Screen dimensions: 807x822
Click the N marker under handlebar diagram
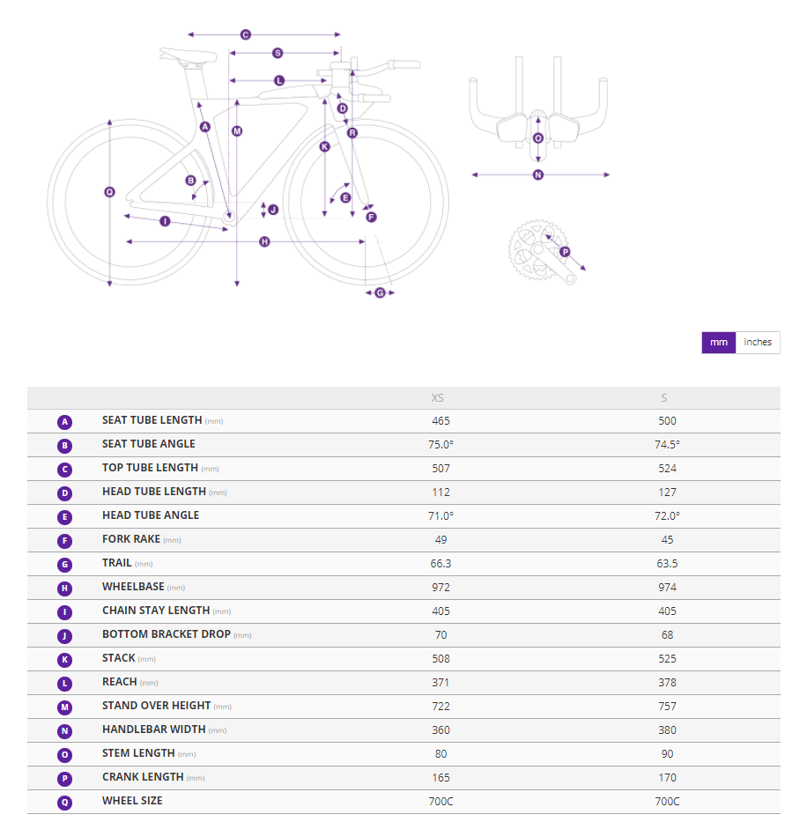click(538, 174)
